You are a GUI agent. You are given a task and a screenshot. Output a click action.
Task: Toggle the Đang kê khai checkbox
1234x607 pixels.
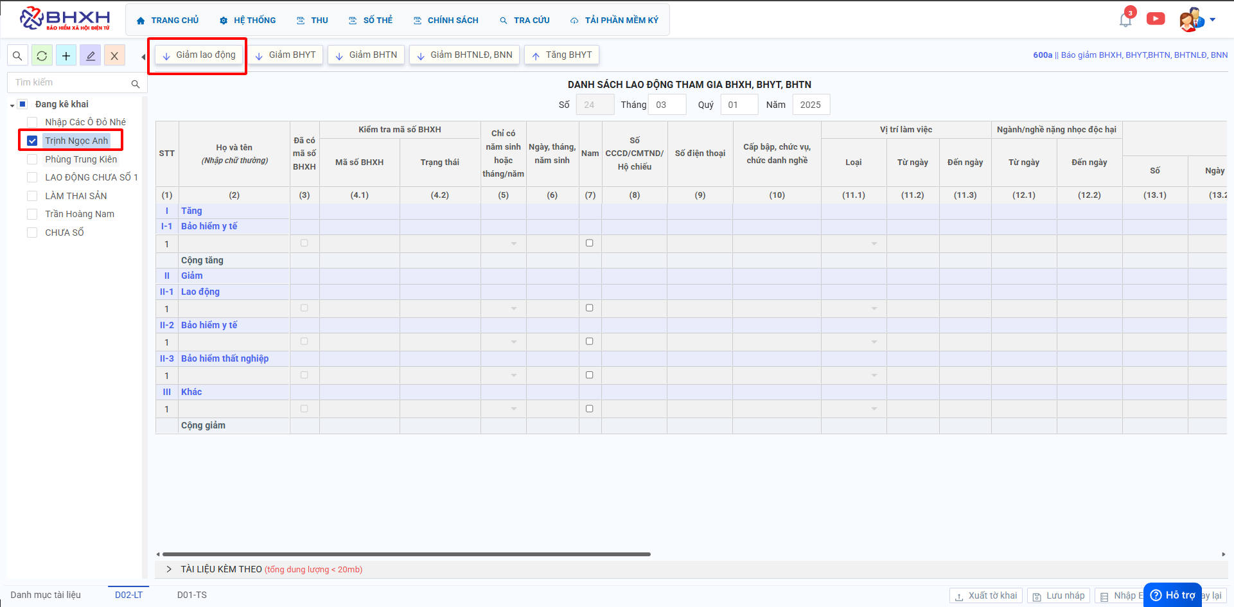(x=22, y=104)
